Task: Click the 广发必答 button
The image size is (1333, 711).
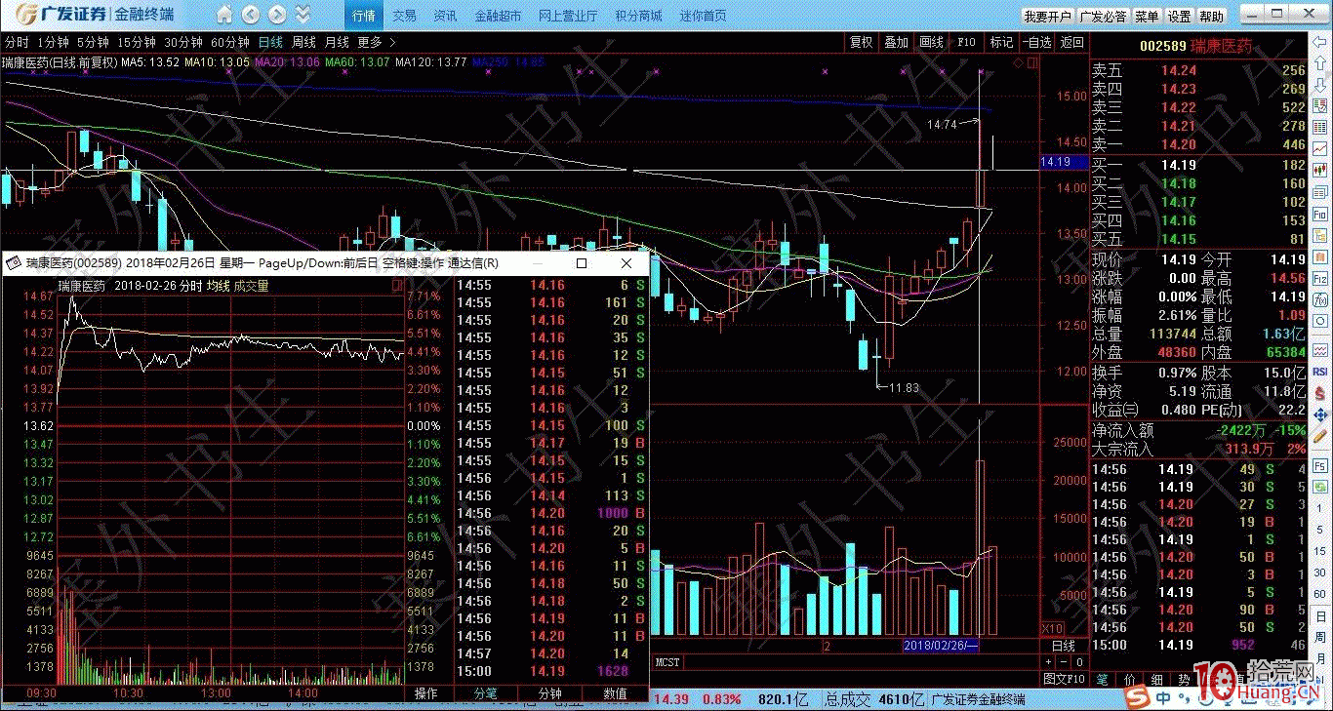Action: [1104, 17]
